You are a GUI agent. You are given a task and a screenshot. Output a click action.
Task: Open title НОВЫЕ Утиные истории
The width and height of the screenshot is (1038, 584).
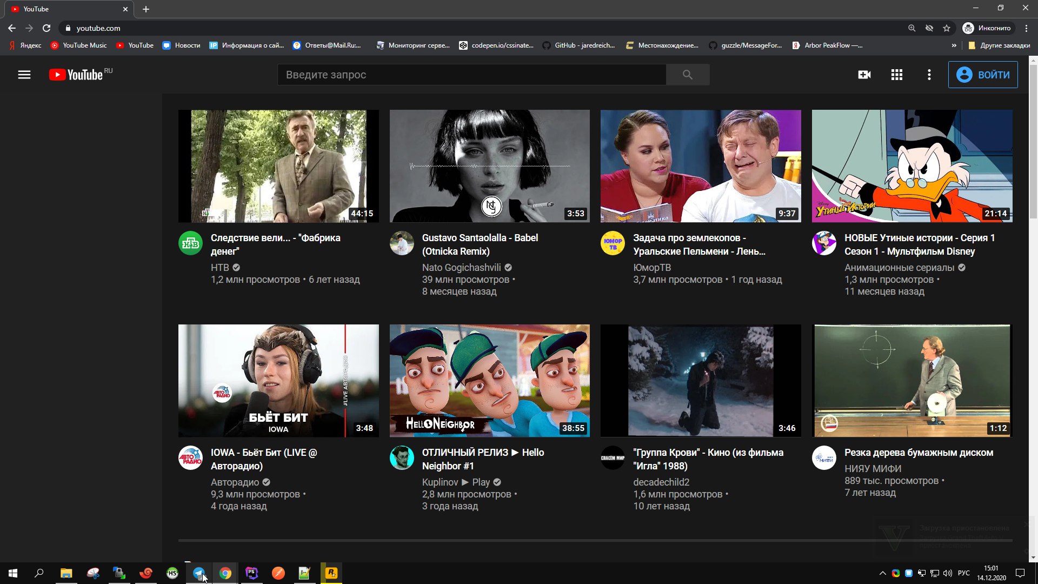[x=920, y=244]
